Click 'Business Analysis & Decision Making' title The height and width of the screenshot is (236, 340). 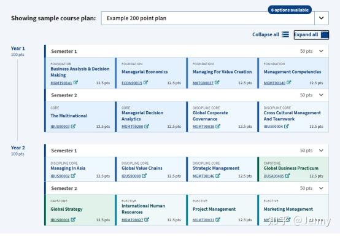[x=80, y=72]
